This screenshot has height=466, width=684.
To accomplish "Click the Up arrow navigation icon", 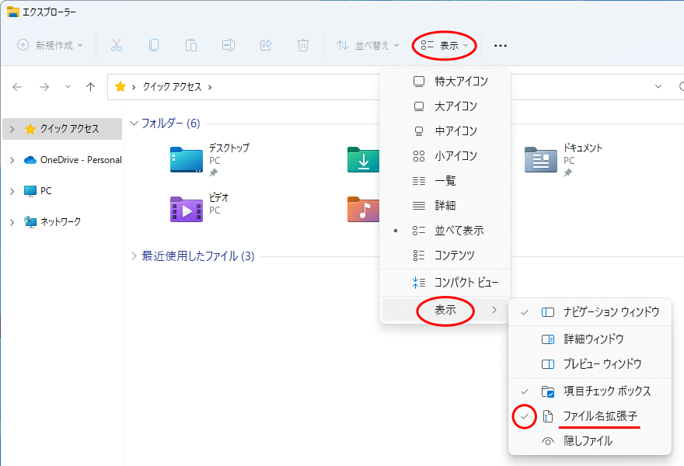I will point(90,87).
